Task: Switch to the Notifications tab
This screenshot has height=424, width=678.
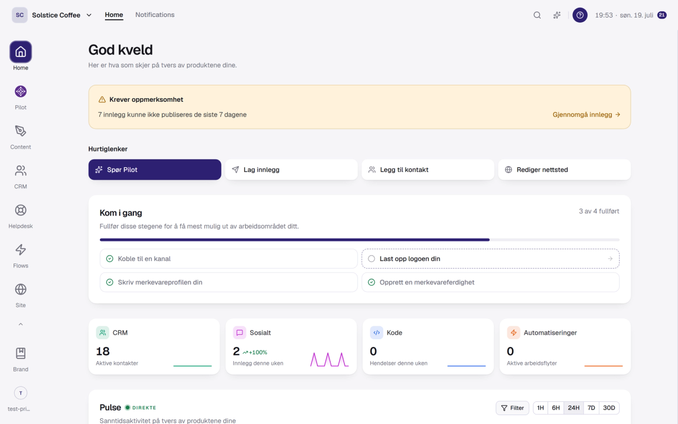Action: point(155,15)
